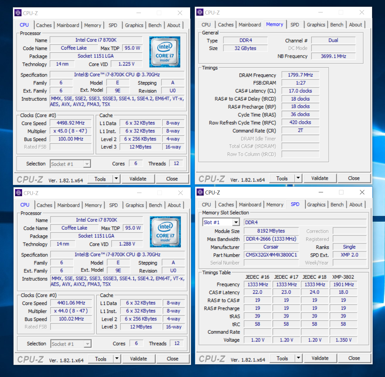Click Close button in the SPD-tab window
385x377 pixels.
point(354,358)
